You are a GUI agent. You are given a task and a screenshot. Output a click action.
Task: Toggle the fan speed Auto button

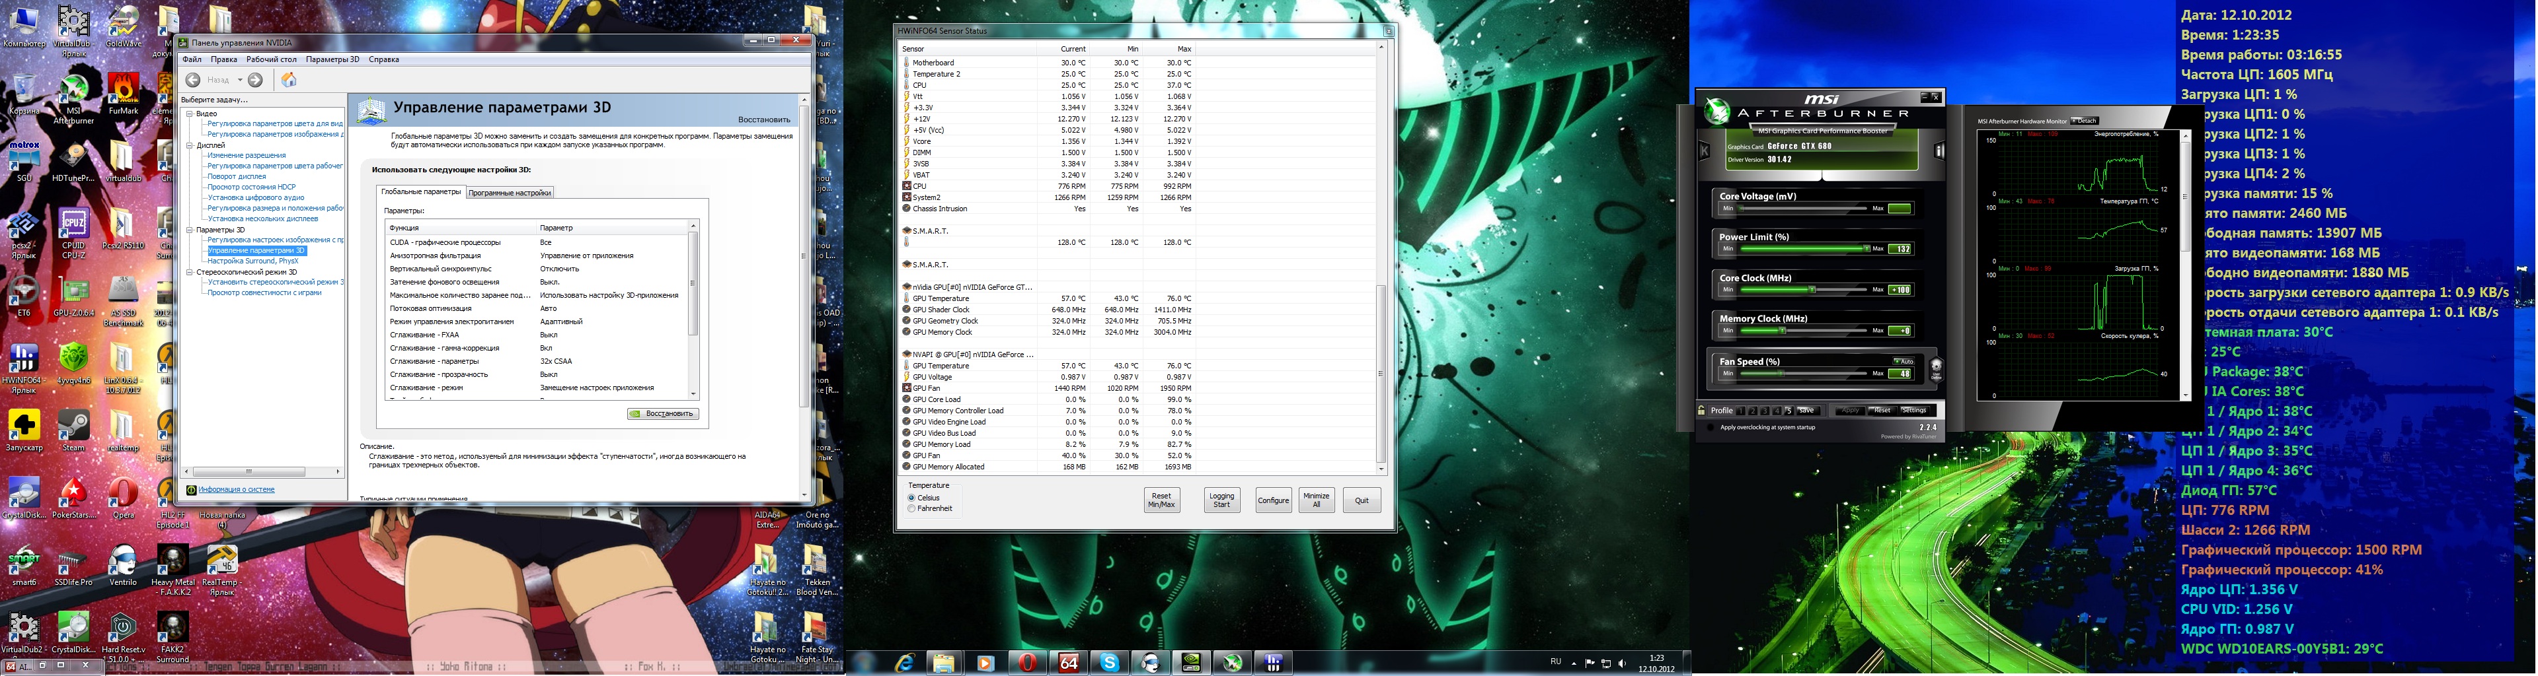pyautogui.click(x=1903, y=361)
